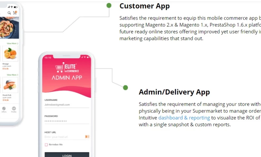Click the ADMIN APP title on phone
The image size is (261, 157).
[67, 78]
